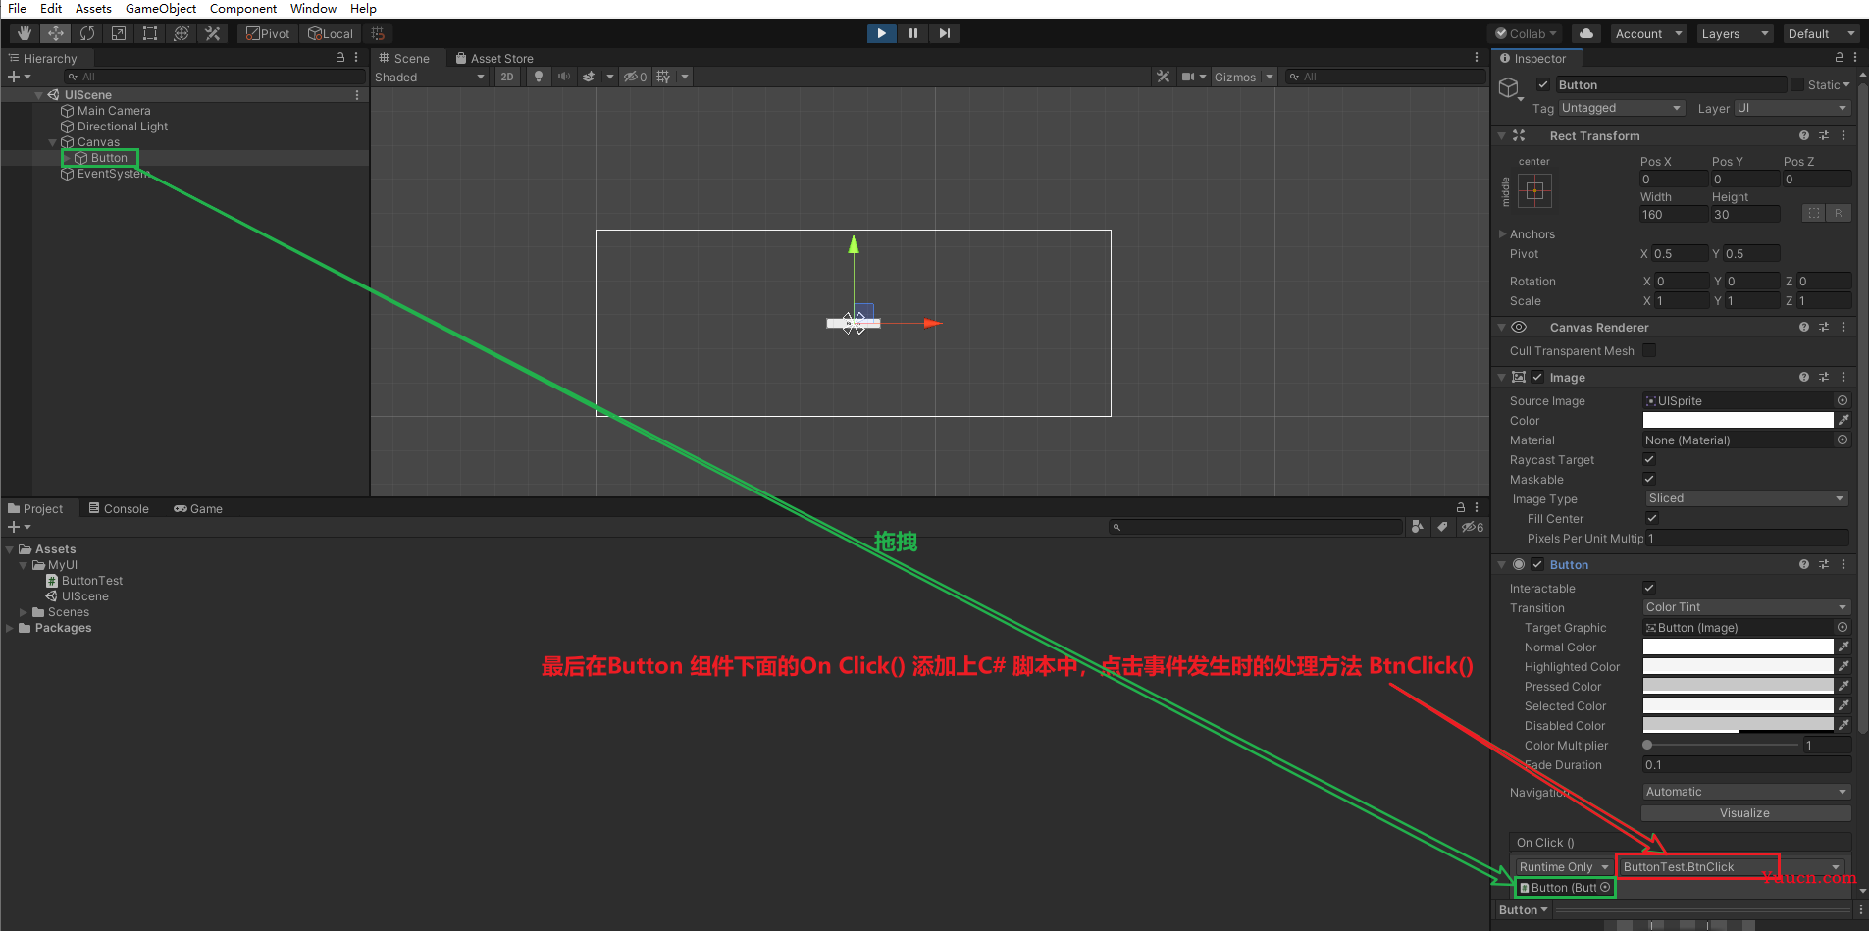The height and width of the screenshot is (931, 1869).
Task: Toggle scene grid visibility icon
Action: [x=664, y=77]
